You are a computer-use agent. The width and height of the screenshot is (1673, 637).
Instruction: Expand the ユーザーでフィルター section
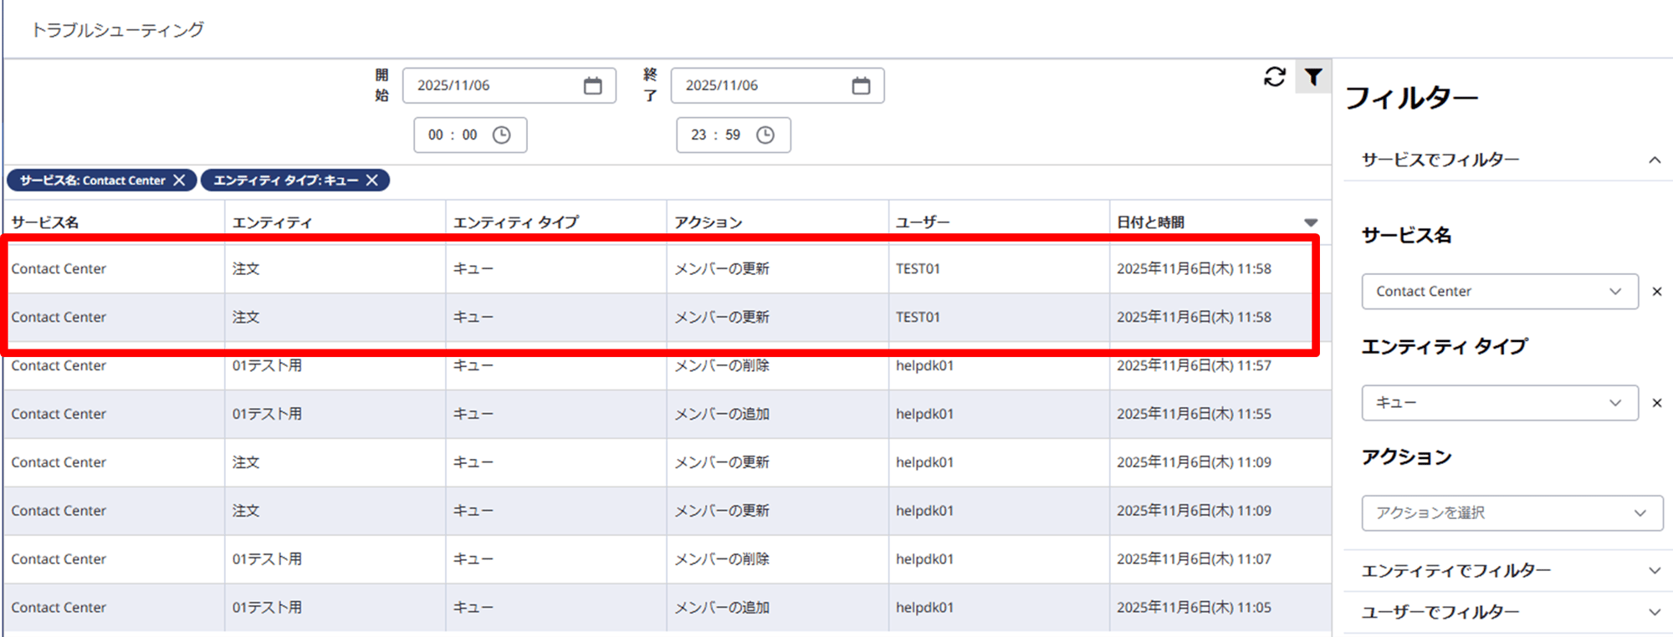tap(1654, 613)
